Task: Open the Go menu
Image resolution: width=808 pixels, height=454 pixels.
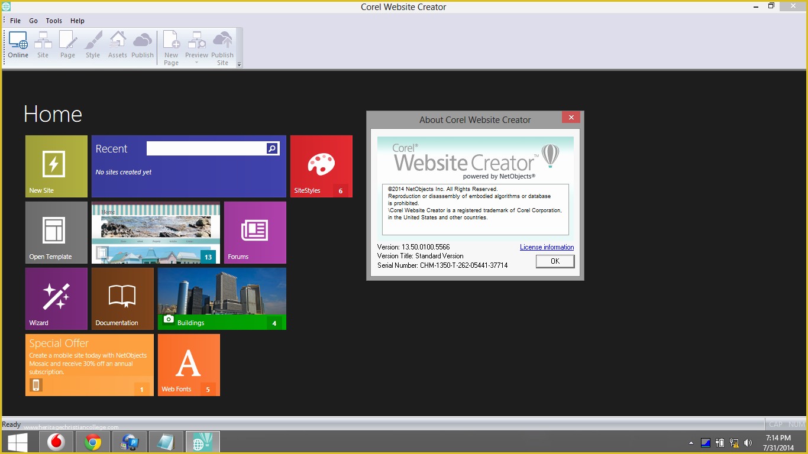Action: (34, 21)
